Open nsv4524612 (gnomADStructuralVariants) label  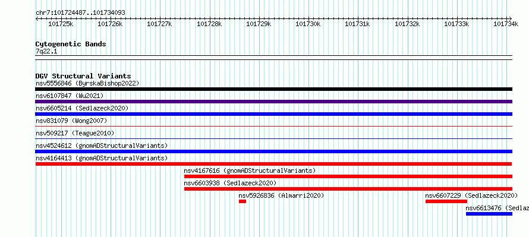pyautogui.click(x=102, y=146)
